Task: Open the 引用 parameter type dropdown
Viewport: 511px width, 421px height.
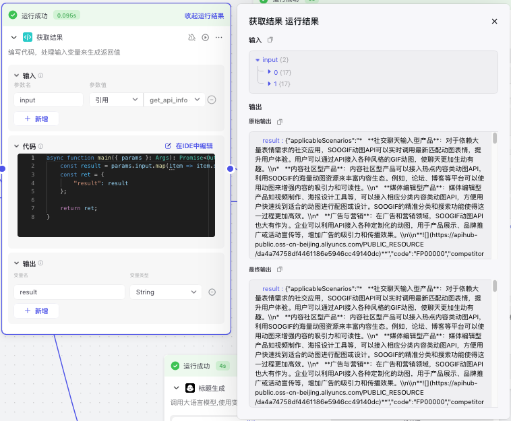Action: pyautogui.click(x=115, y=100)
